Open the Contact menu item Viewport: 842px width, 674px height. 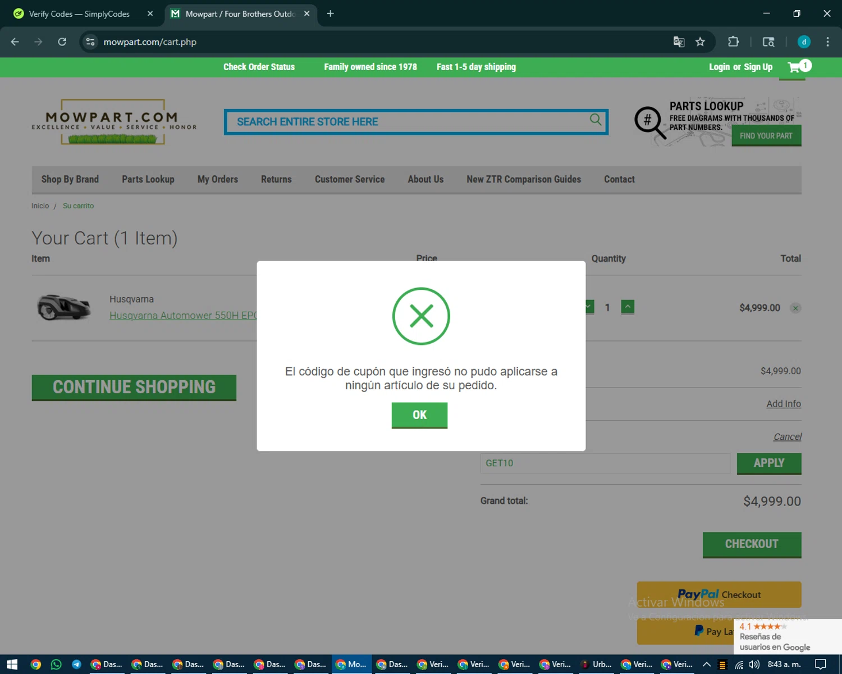tap(619, 179)
